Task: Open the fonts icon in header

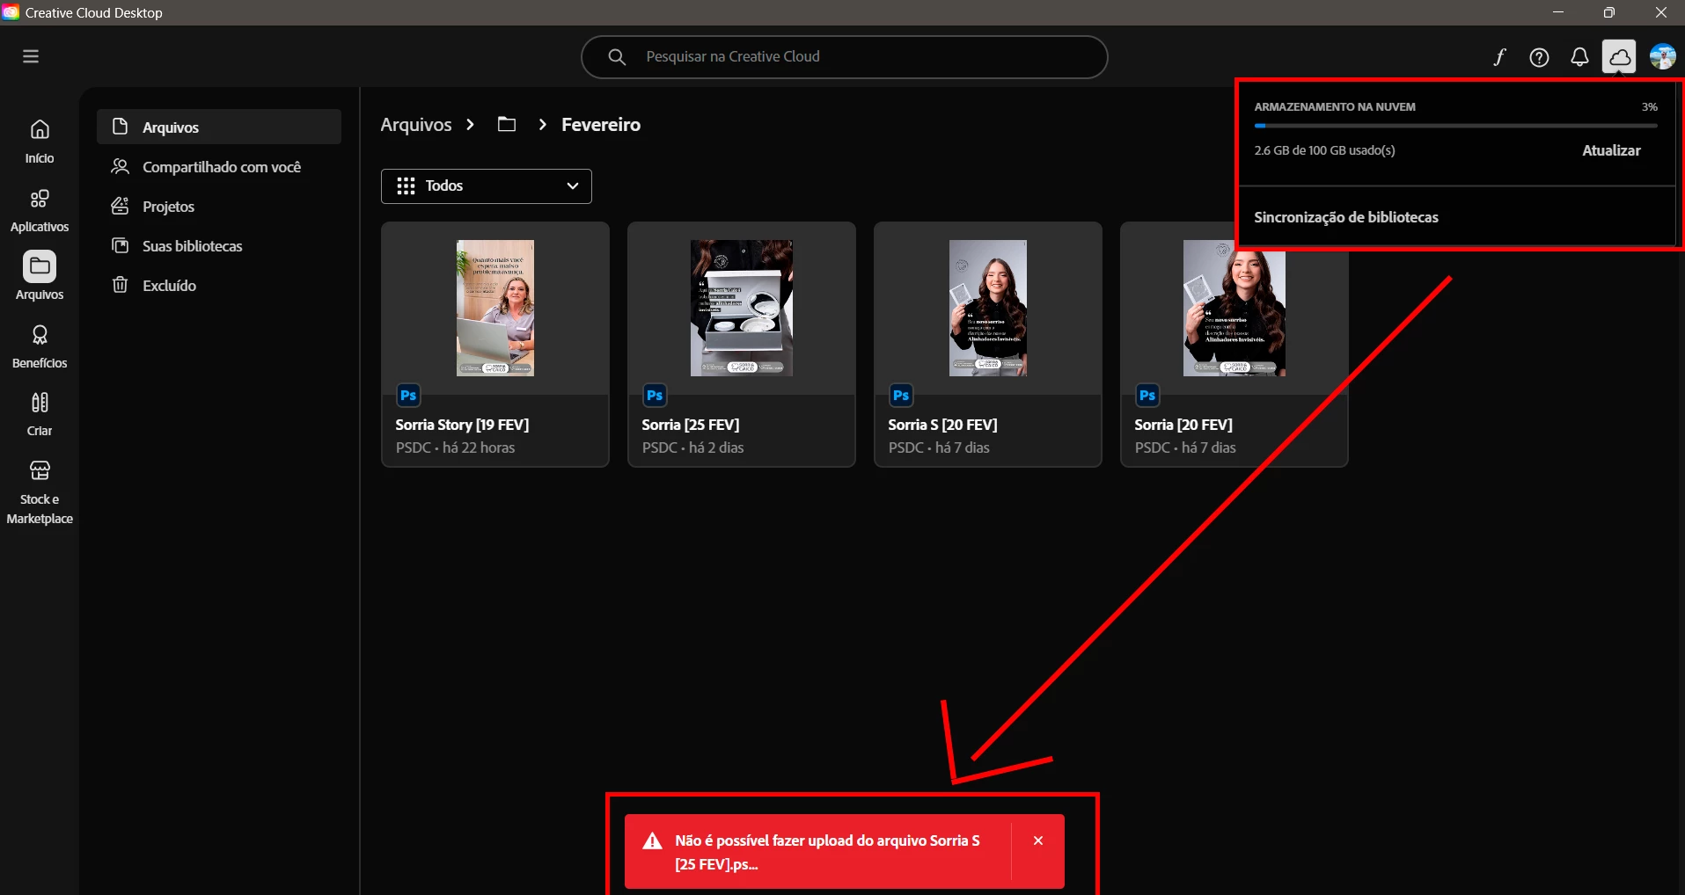Action: pyautogui.click(x=1499, y=57)
